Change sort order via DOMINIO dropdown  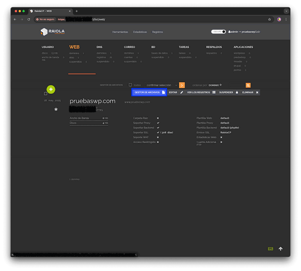pyautogui.click(x=215, y=85)
